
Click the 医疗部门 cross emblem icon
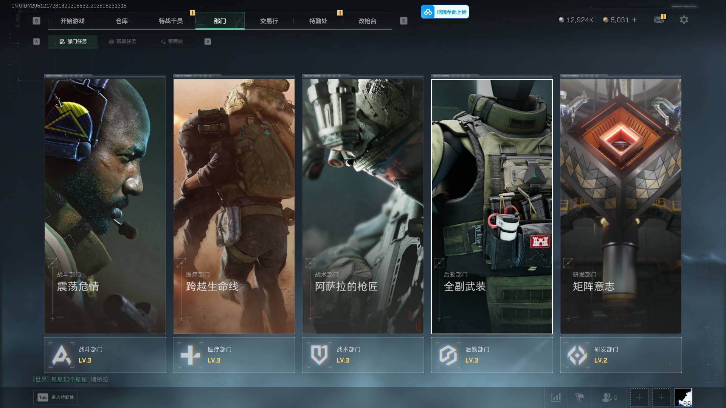[191, 355]
